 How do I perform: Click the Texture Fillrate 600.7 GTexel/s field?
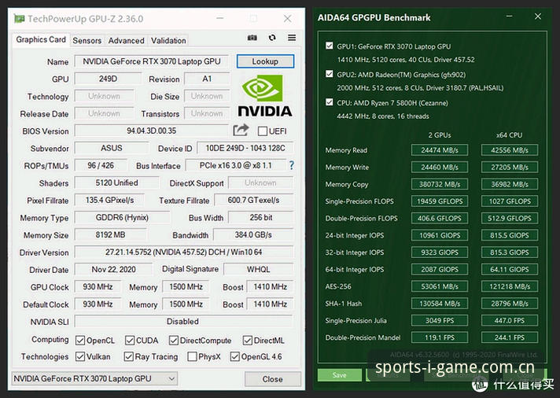(253, 200)
